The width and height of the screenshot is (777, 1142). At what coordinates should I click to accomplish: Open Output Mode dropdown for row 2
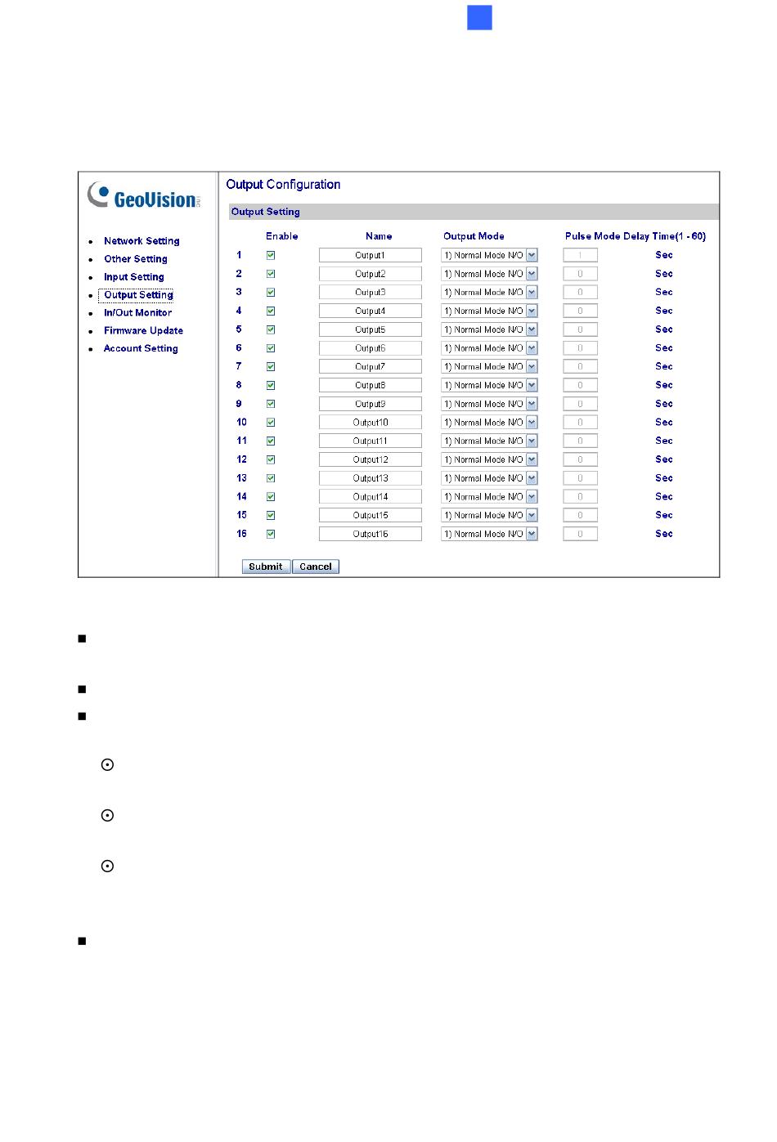(x=489, y=275)
